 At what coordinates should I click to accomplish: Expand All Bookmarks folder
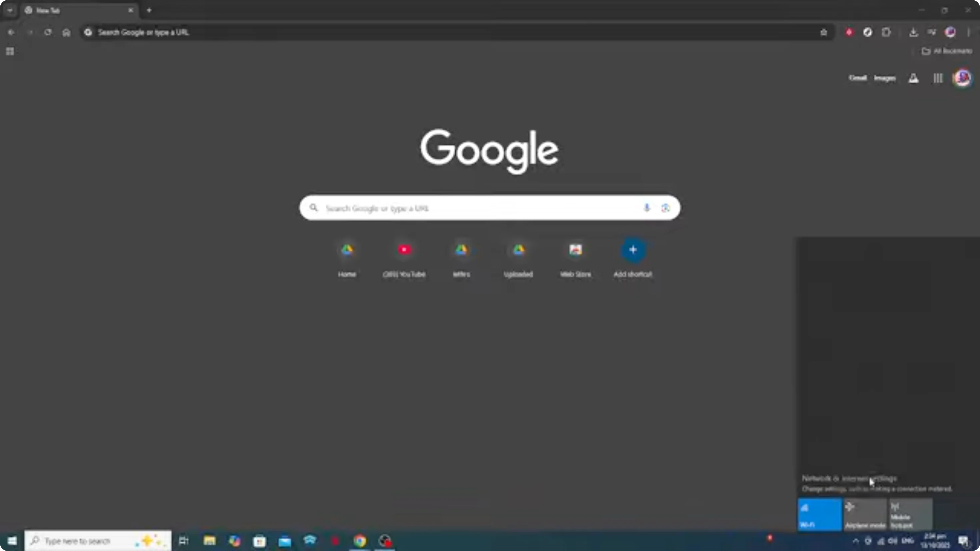pyautogui.click(x=947, y=51)
